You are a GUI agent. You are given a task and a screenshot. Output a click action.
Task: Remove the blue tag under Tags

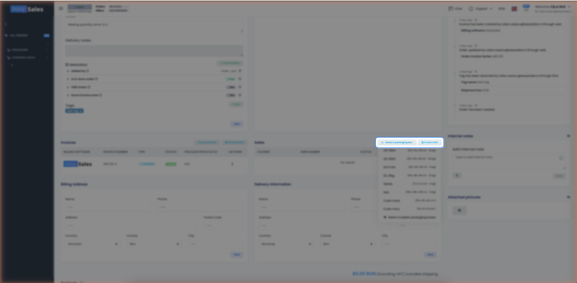click(81, 111)
